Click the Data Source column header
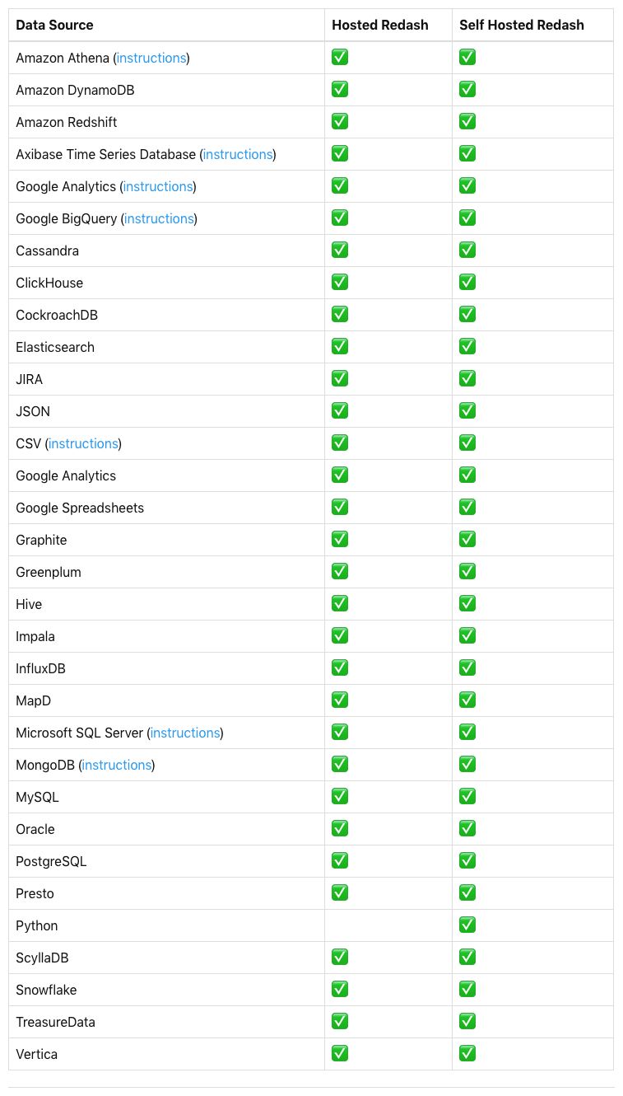This screenshot has height=1096, width=623. point(54,25)
